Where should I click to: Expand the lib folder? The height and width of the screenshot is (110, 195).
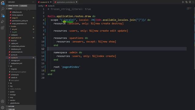[x=11, y=83]
